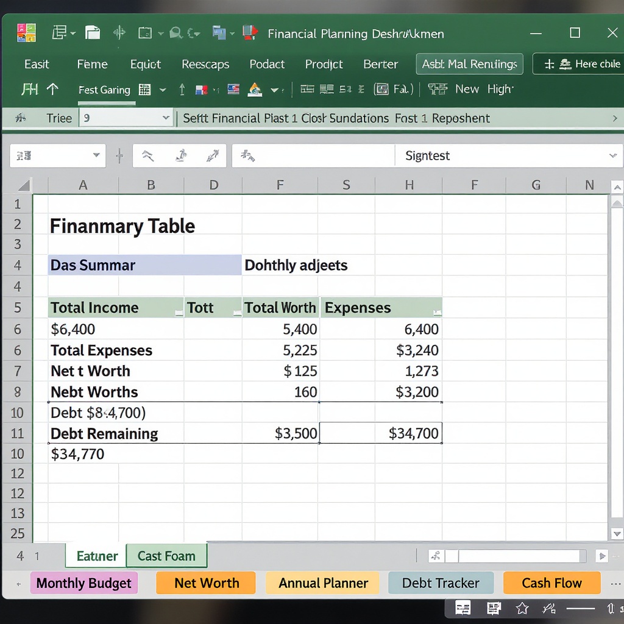Screen dimensions: 624x624
Task: Click the US flag icon in ribbon
Action: click(x=233, y=89)
